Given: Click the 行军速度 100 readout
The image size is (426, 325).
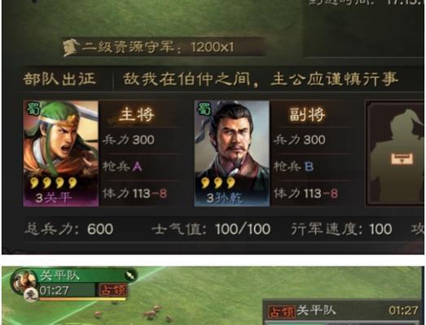Looking at the screenshot, I should 341,229.
